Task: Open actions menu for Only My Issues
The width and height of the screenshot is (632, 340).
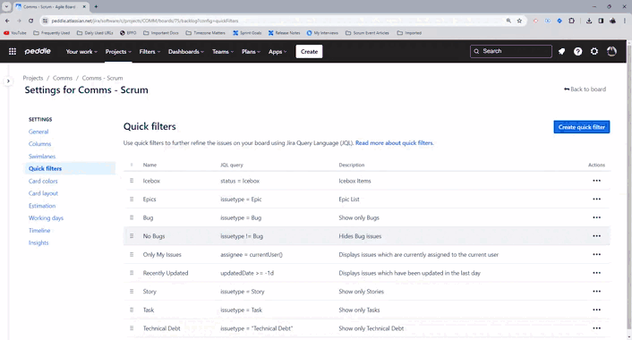Action: pyautogui.click(x=596, y=255)
